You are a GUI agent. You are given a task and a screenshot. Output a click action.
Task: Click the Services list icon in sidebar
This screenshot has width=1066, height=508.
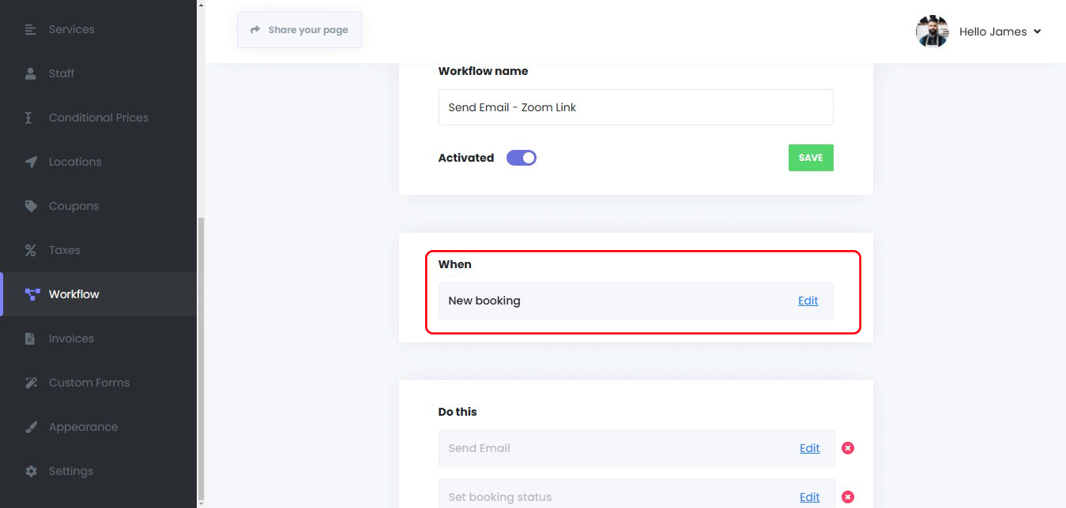pos(31,29)
